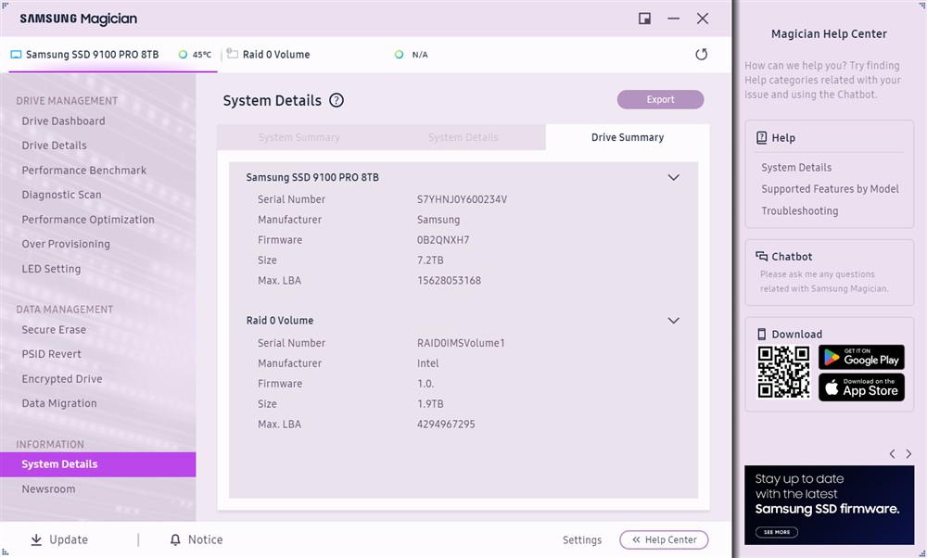This screenshot has height=558, width=927.
Task: Open Google Play store badge
Action: [861, 357]
